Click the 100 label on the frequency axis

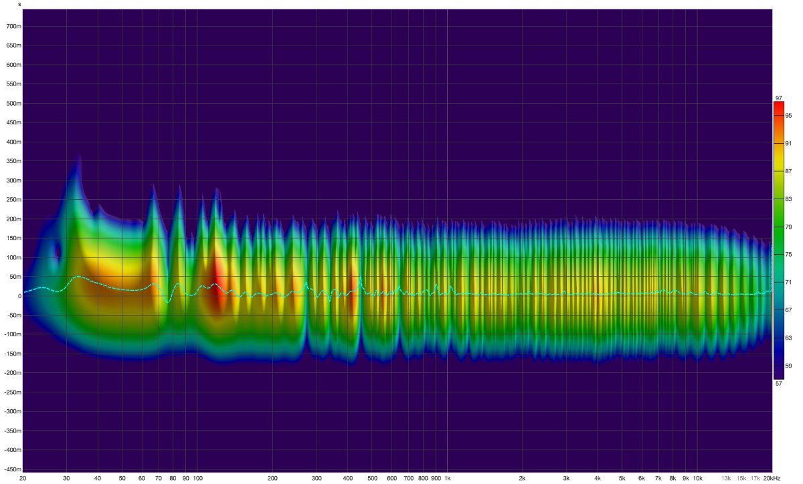197,479
